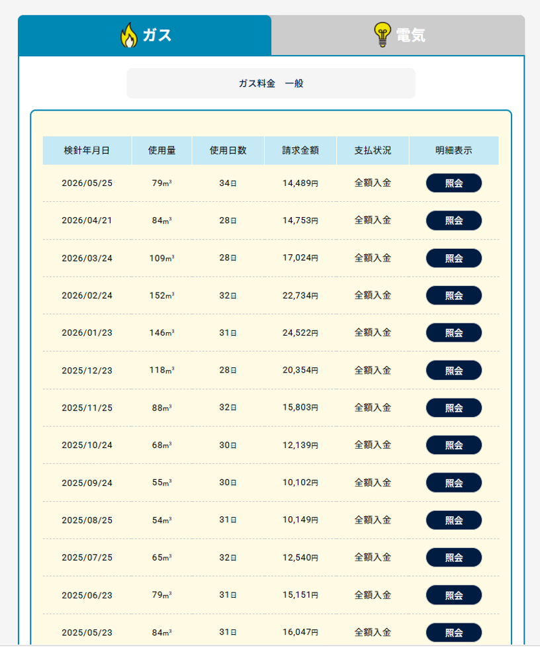The height and width of the screenshot is (648, 540).
Task: Click the ガス料金 一般 plan label
Action: point(271,83)
